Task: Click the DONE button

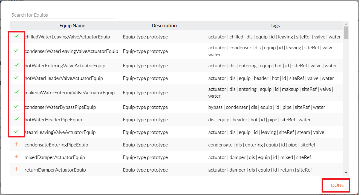Action: pos(337,185)
